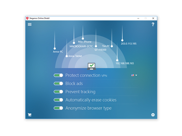Open the help question mark
The height and width of the screenshot is (136, 182).
[153, 24]
